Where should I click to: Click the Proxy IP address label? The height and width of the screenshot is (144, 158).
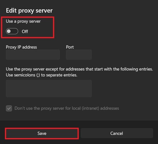coord(21,47)
